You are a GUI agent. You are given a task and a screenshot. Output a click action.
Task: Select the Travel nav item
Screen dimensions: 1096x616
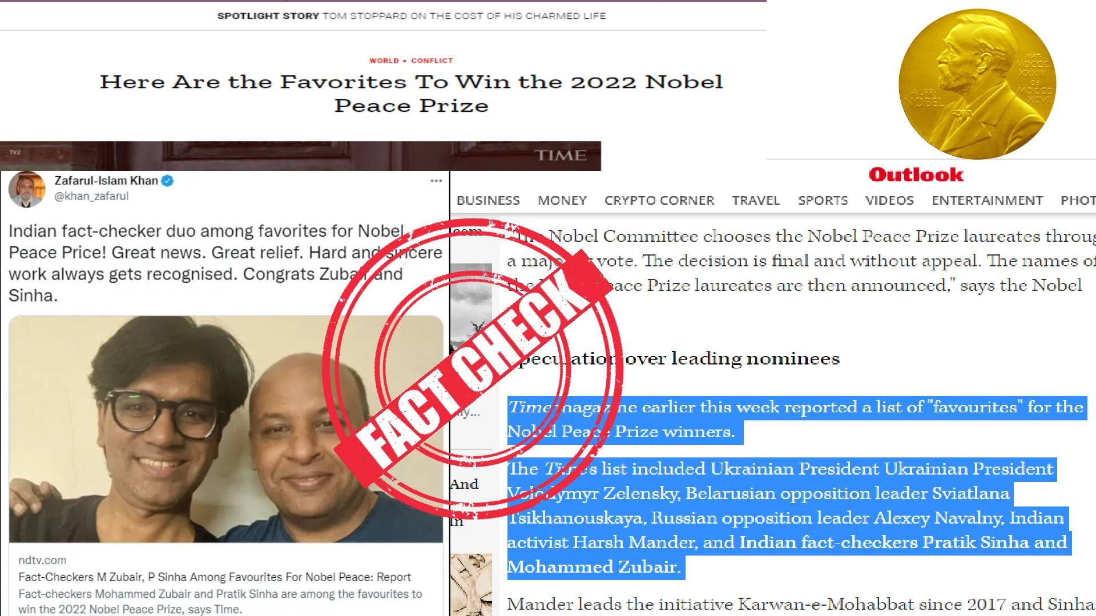click(756, 200)
